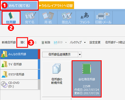Open the クラウド住所録 folder
Image resolution: width=125 pixels, height=100 pixels.
pos(20,74)
